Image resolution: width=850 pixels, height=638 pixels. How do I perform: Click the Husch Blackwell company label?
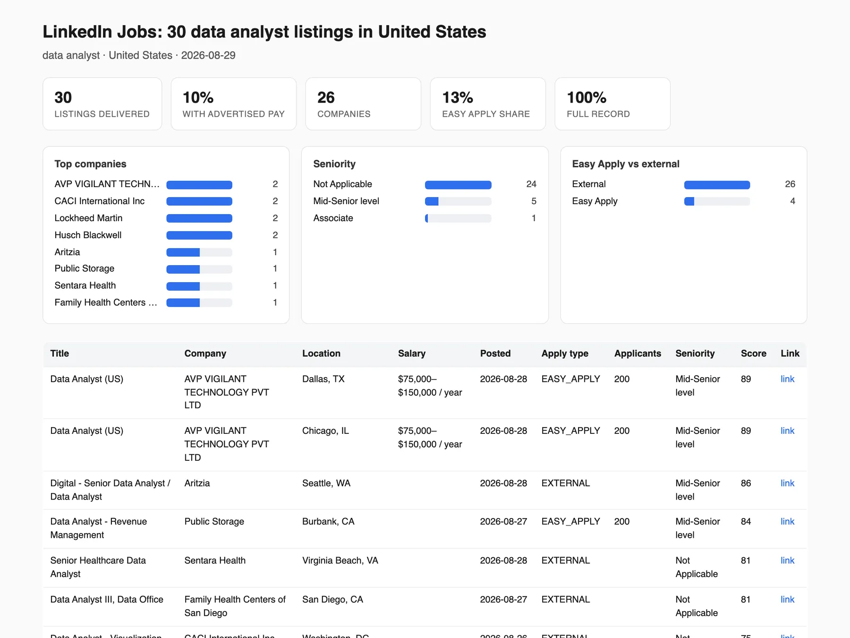point(88,235)
